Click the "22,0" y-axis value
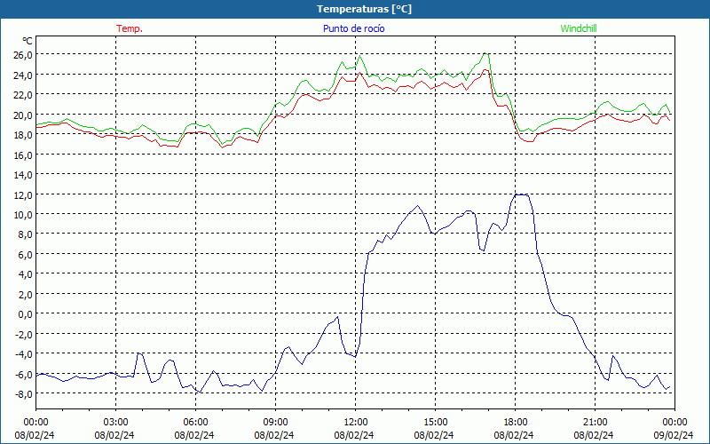The image size is (710, 444). click(24, 95)
